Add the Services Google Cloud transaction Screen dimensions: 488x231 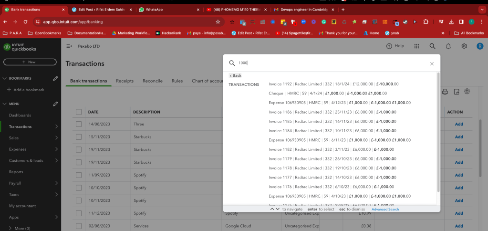459,226
